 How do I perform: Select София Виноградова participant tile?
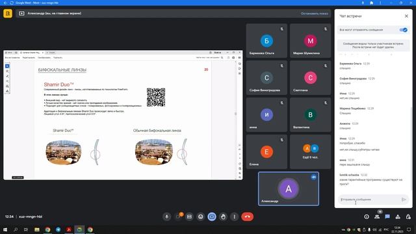[266, 78]
